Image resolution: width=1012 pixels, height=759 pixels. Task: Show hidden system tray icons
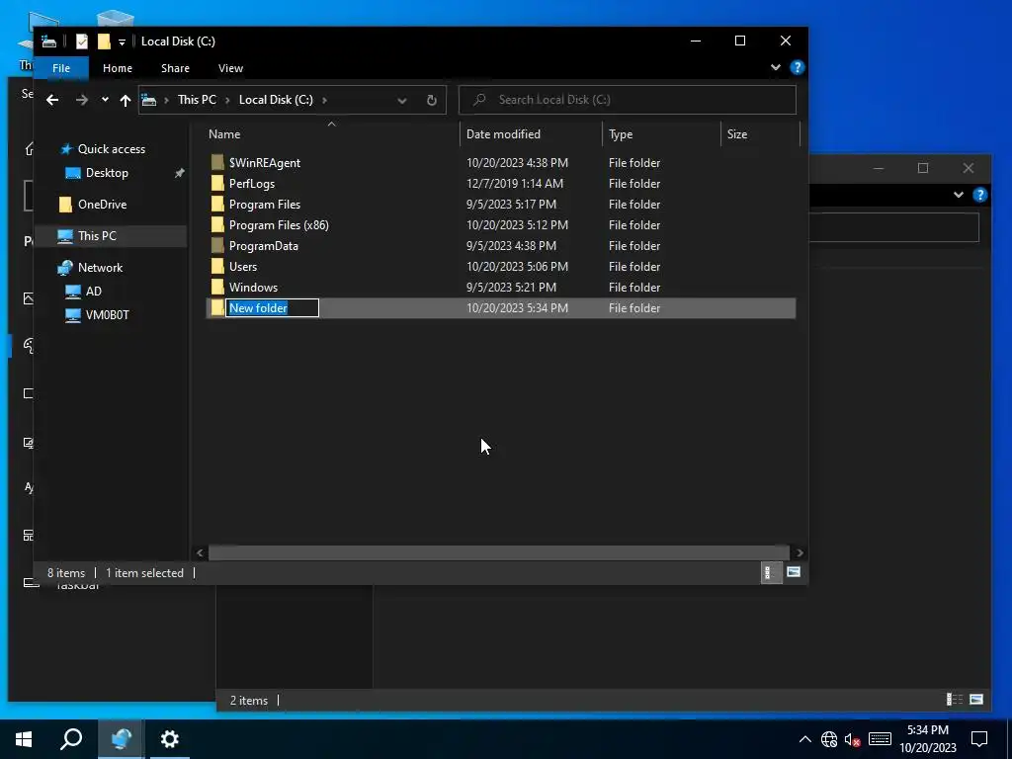pos(804,739)
